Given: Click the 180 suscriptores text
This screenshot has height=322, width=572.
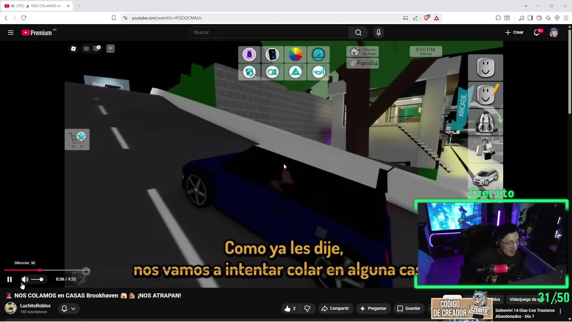Looking at the screenshot, I should pos(34,312).
